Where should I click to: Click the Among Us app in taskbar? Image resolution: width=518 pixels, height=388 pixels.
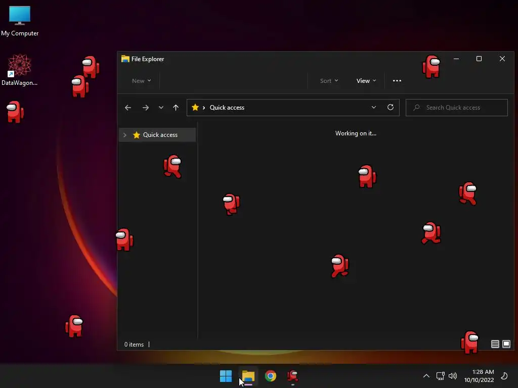point(293,376)
